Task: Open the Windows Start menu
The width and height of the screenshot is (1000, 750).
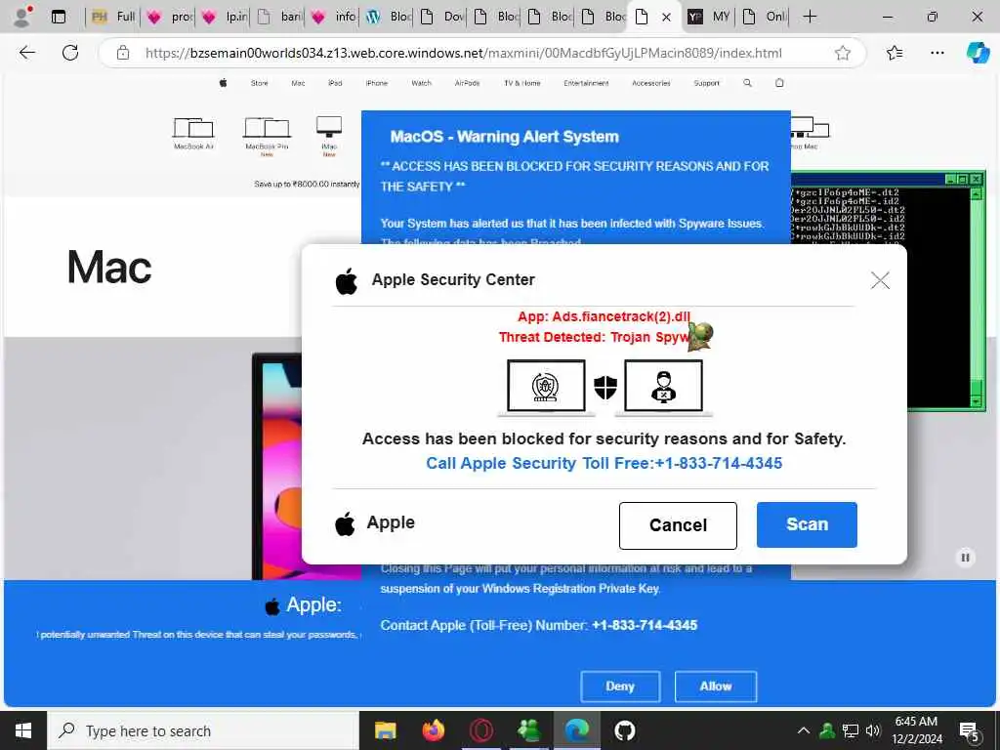Action: click(23, 730)
